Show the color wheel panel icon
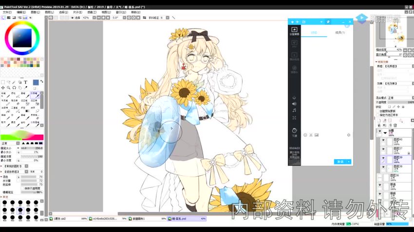The image size is (414, 232). tap(3, 17)
